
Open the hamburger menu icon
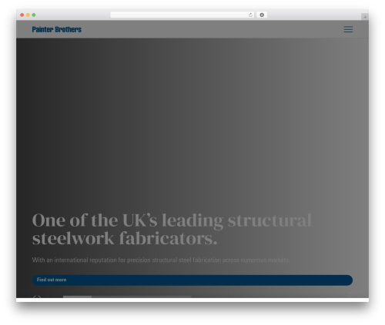(x=348, y=29)
